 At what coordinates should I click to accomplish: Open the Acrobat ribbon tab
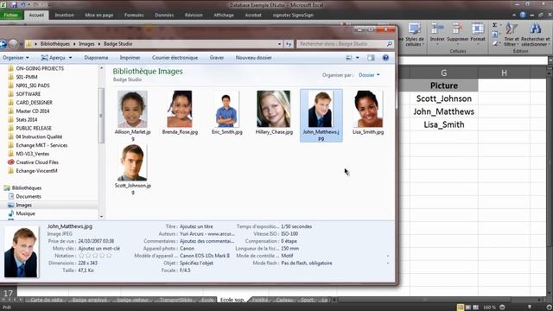coord(253,16)
